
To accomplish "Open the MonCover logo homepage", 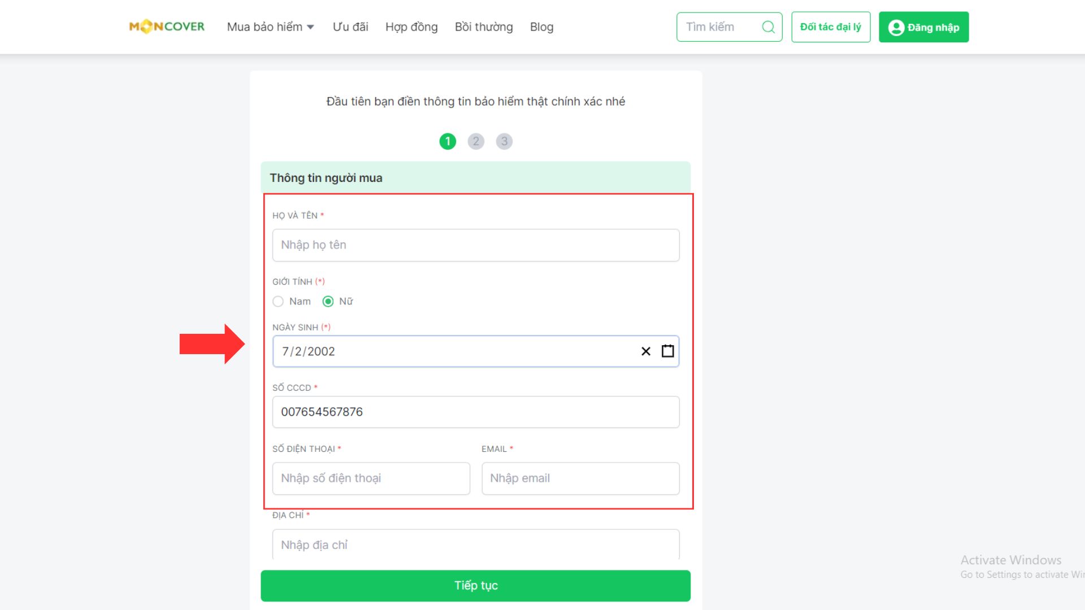I will (167, 27).
